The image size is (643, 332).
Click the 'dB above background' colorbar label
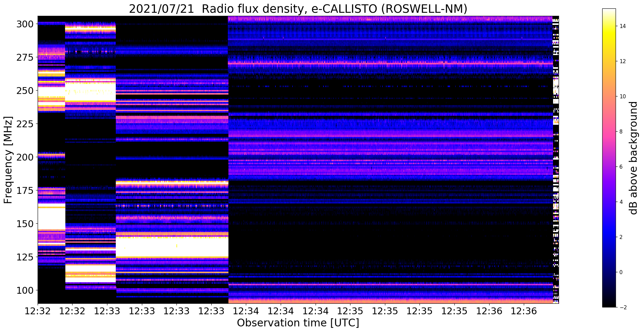pyautogui.click(x=633, y=158)
